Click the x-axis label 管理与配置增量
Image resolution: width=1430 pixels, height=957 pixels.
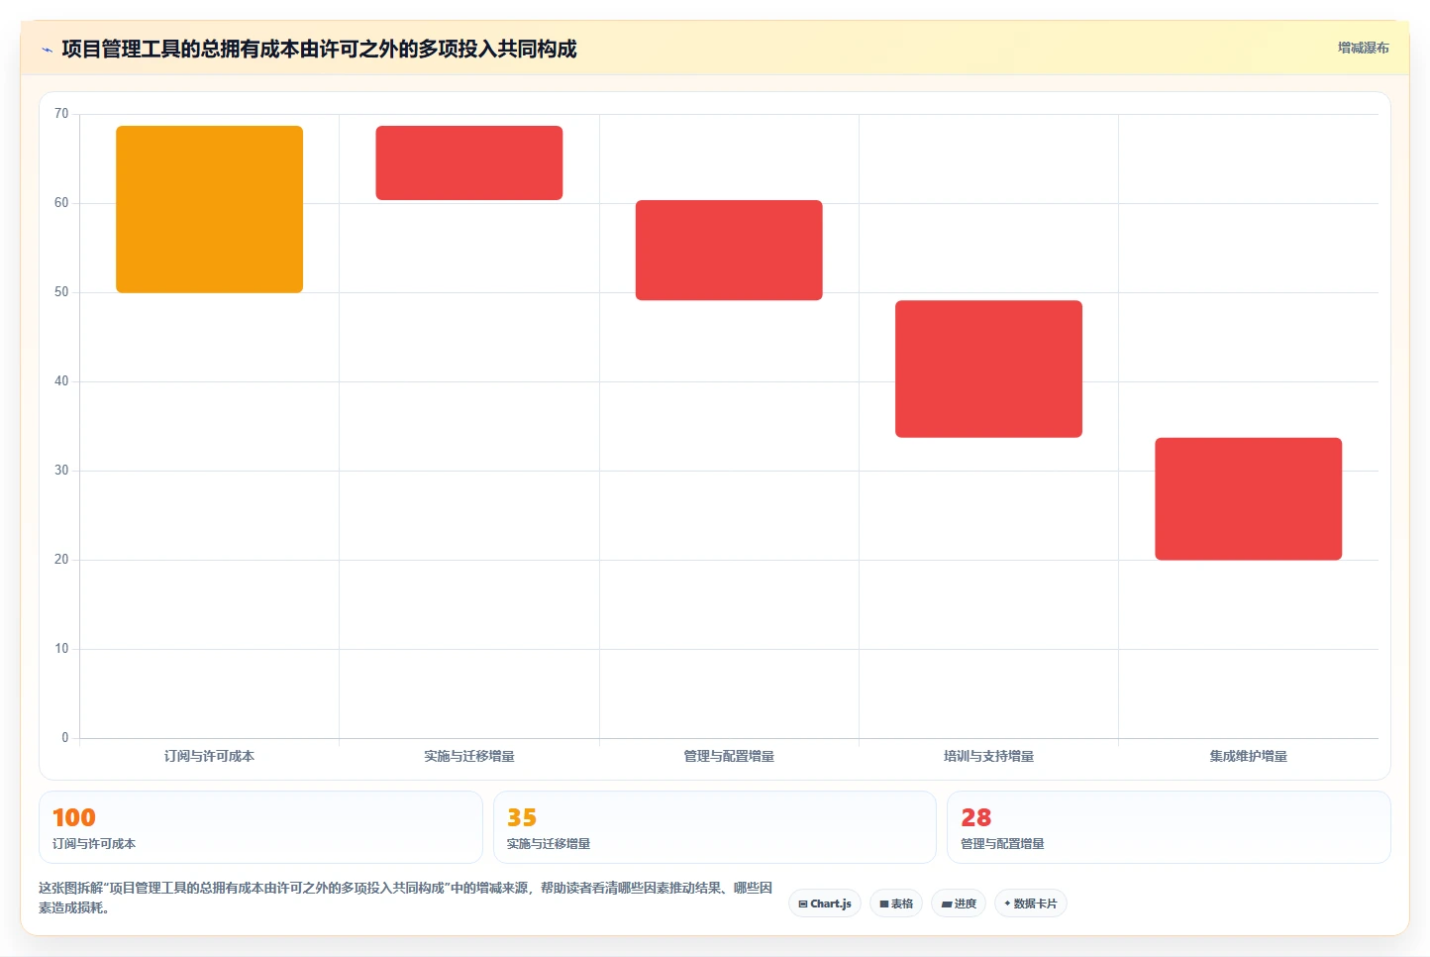[729, 756]
